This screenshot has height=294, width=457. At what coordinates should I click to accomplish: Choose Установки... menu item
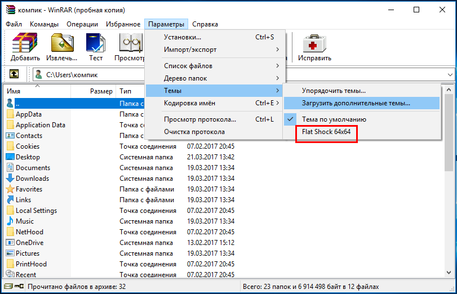[214, 37]
